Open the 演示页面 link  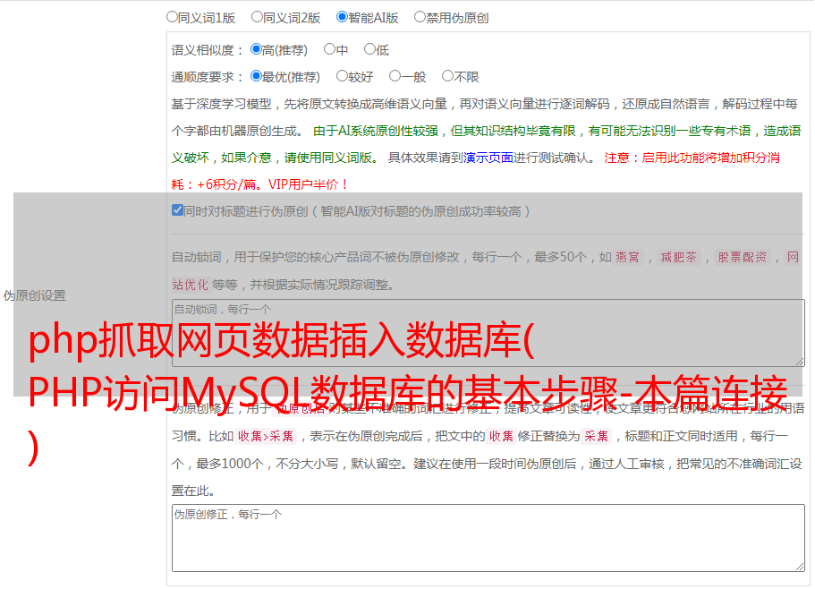[x=488, y=158]
